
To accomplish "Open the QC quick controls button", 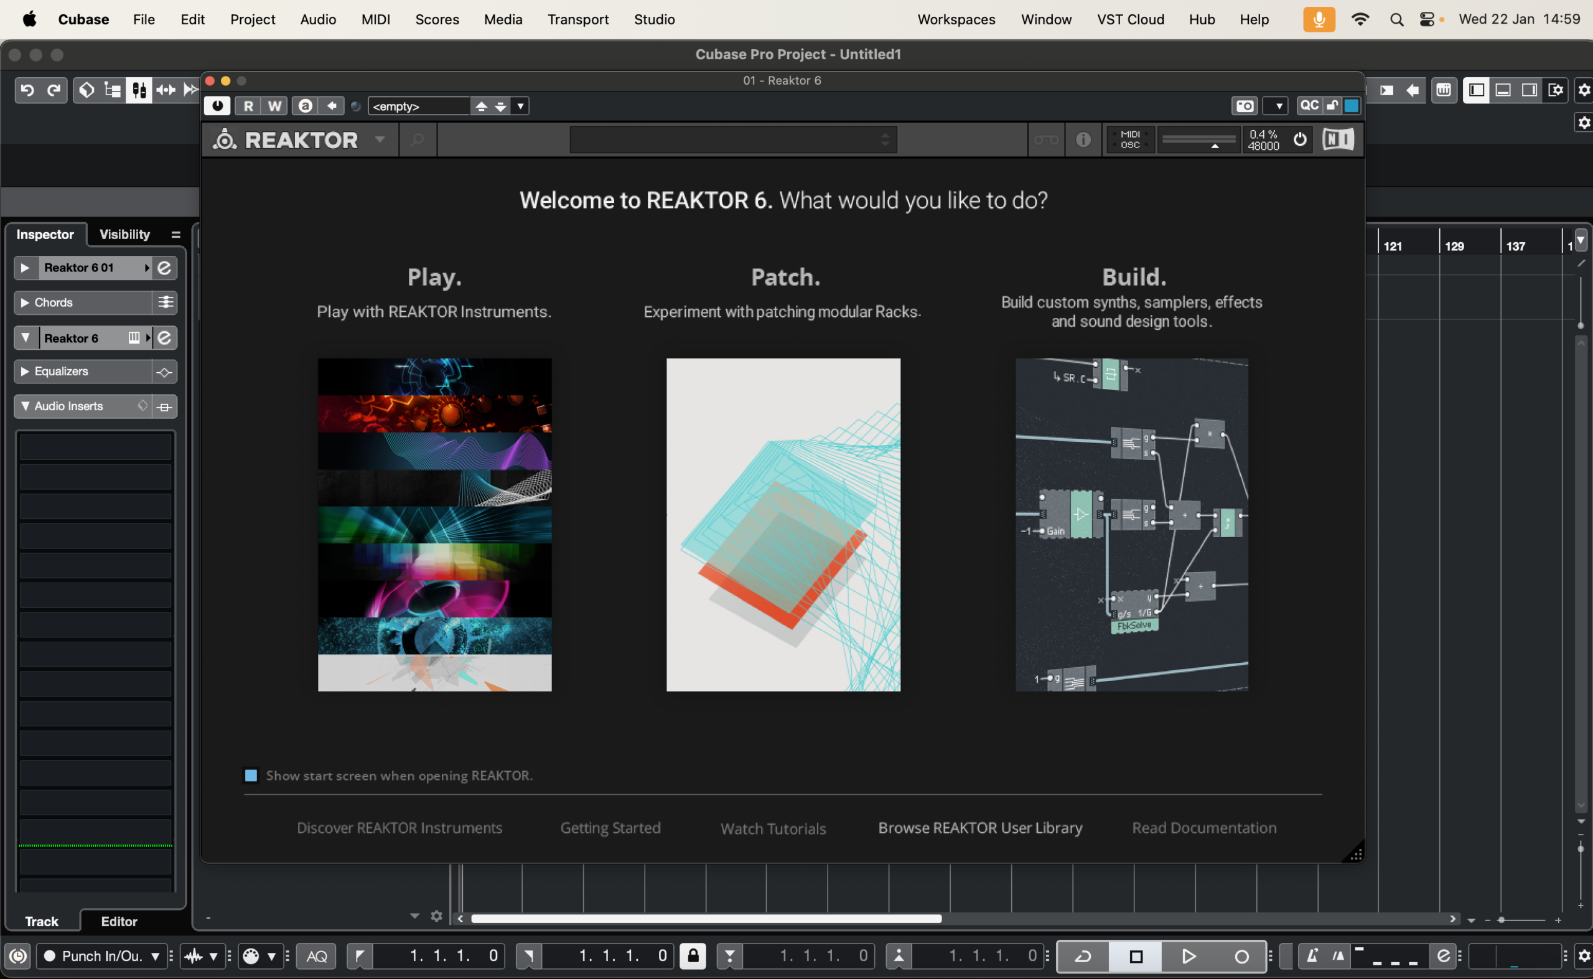I will [1309, 106].
